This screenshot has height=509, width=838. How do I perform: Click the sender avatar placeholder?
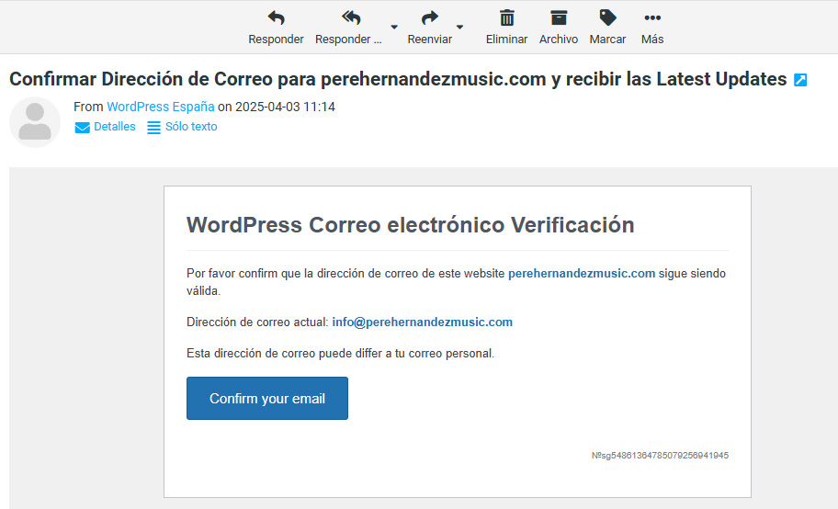pos(35,122)
